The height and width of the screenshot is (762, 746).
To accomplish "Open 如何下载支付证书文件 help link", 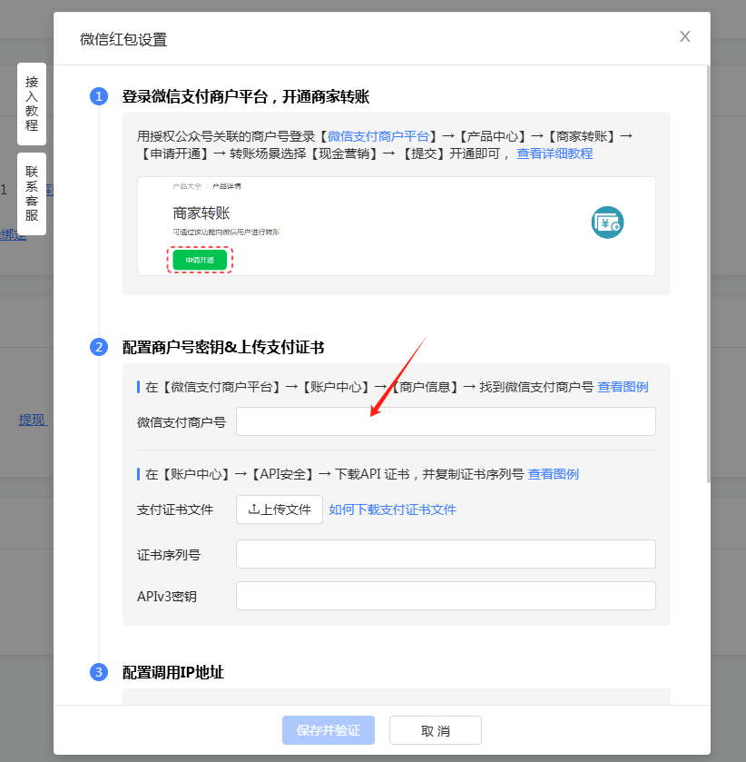I will tap(392, 510).
